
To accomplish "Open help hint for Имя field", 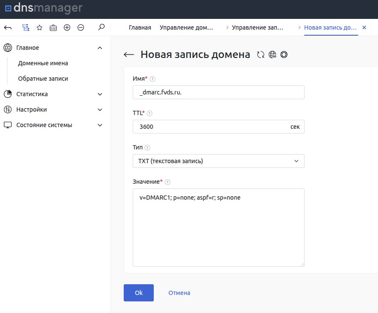I will (152, 79).
